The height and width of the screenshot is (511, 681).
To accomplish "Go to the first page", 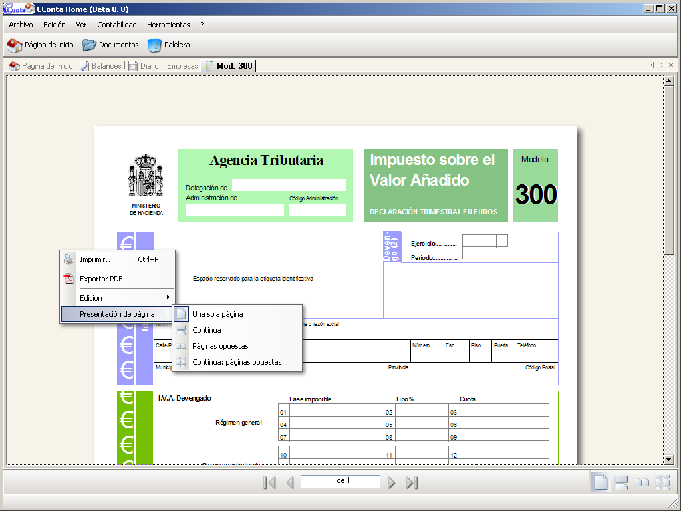I will pos(269,482).
